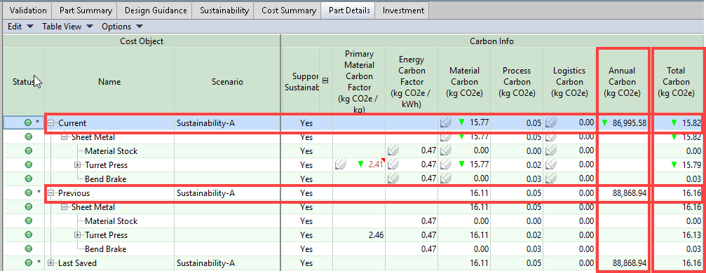Click the Total Carbon column header
706x273 pixels.
click(677, 82)
